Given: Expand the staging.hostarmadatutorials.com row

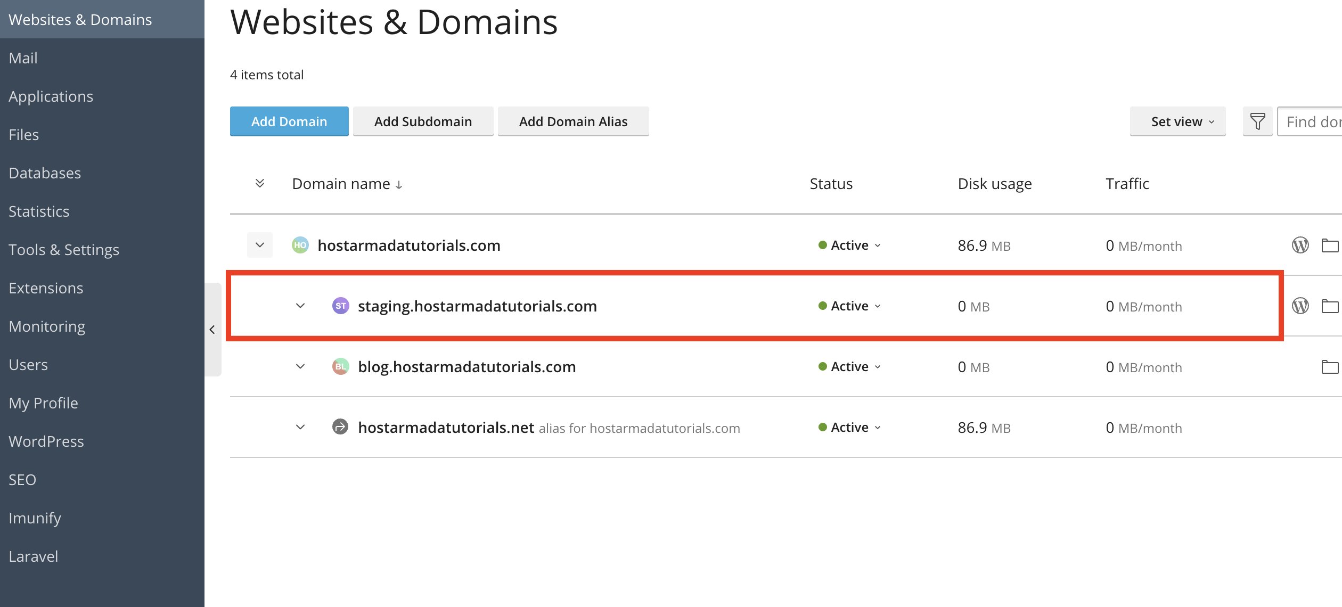Looking at the screenshot, I should tap(300, 306).
